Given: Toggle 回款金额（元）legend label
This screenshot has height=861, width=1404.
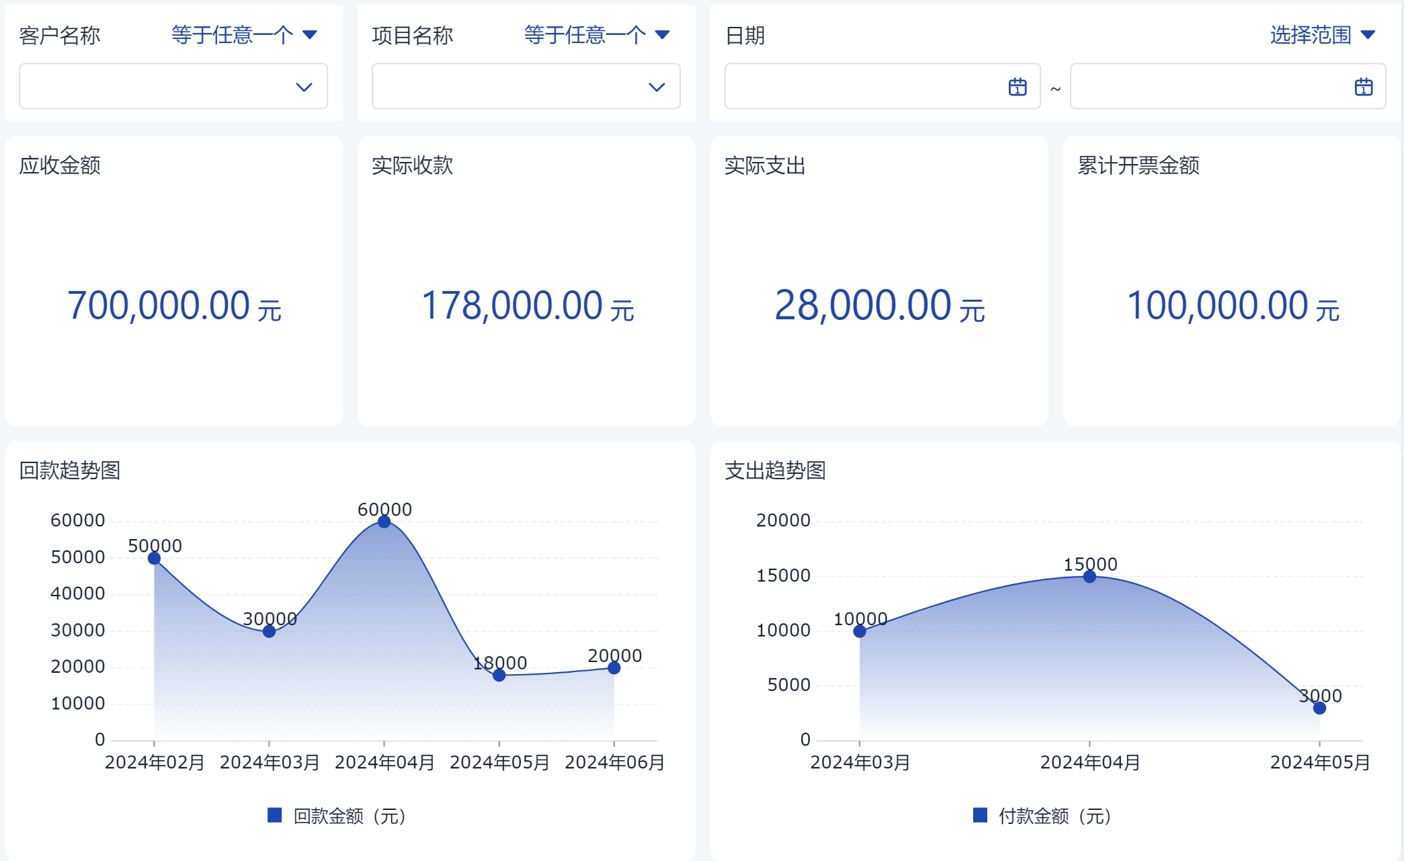Looking at the screenshot, I should click(349, 816).
